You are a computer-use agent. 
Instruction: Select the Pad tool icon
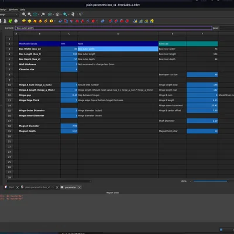(x=24, y=21)
